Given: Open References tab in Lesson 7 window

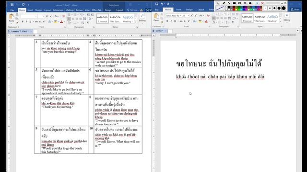Looking at the screenshot, I should 58,10.
